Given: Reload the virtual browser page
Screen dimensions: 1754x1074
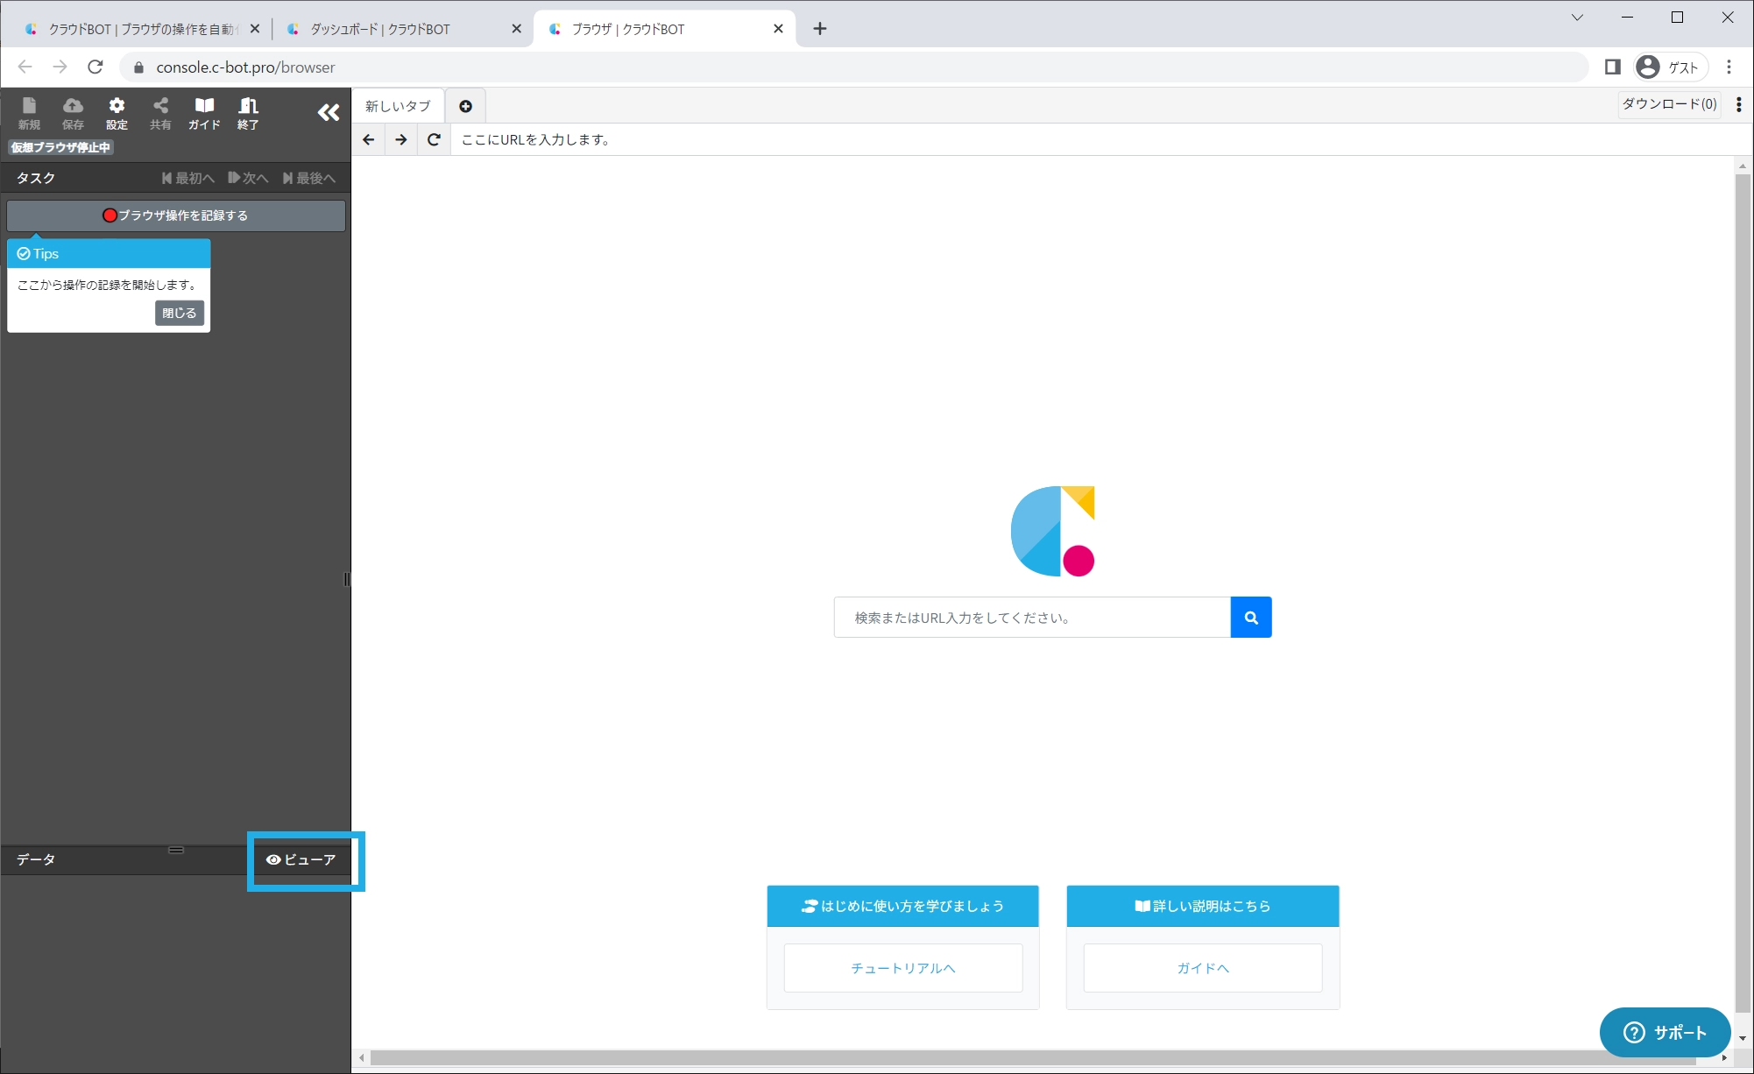Looking at the screenshot, I should 434,139.
